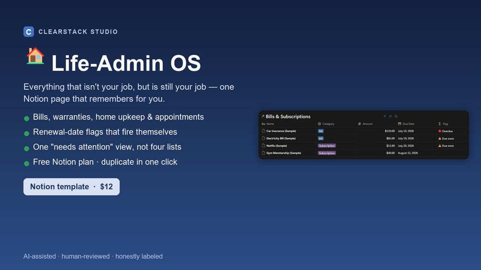Click the page icon of Car Insurance row
This screenshot has width=481, height=270.
click(x=263, y=131)
